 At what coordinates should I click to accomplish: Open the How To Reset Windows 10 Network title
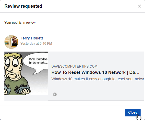pyautogui.click(x=95, y=72)
